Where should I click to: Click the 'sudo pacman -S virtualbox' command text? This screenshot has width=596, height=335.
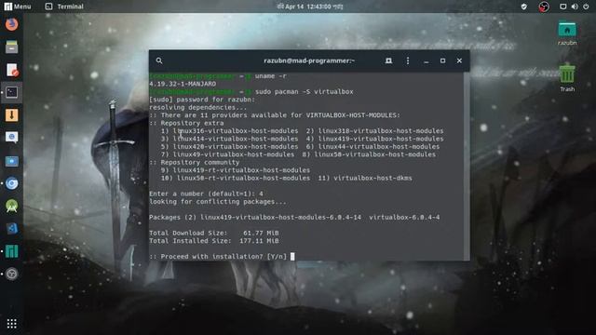[305, 91]
